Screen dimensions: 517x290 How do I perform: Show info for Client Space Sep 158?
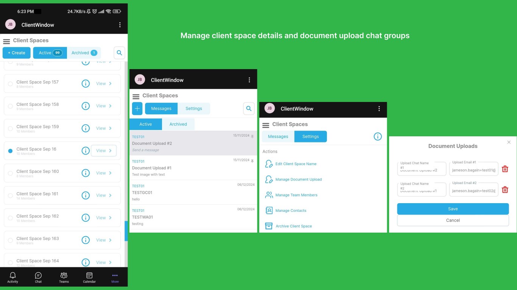[86, 106]
